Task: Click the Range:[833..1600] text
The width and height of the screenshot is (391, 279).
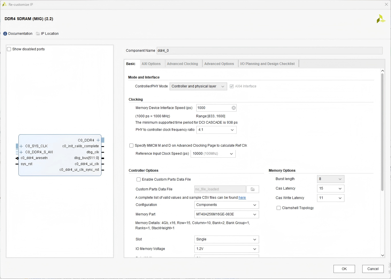Action: tap(210, 116)
